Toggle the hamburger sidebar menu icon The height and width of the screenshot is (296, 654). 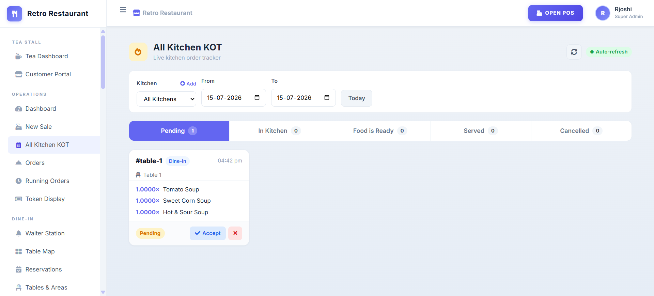click(123, 10)
